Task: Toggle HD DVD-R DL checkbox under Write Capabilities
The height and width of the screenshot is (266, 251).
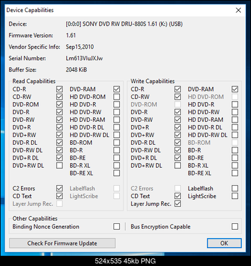Action: click(x=235, y=128)
